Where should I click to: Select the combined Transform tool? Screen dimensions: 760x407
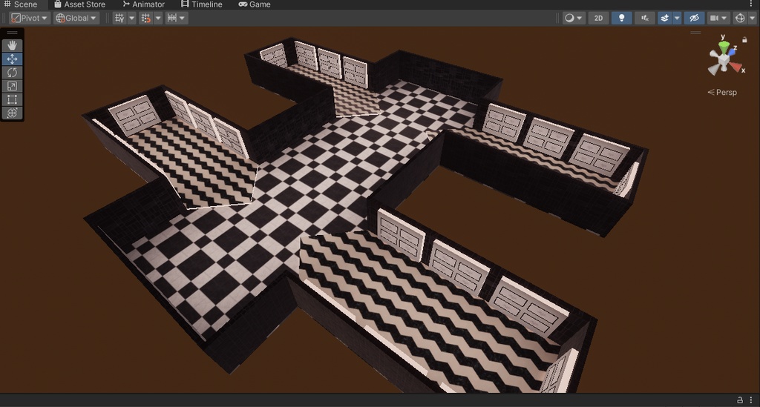(12, 113)
